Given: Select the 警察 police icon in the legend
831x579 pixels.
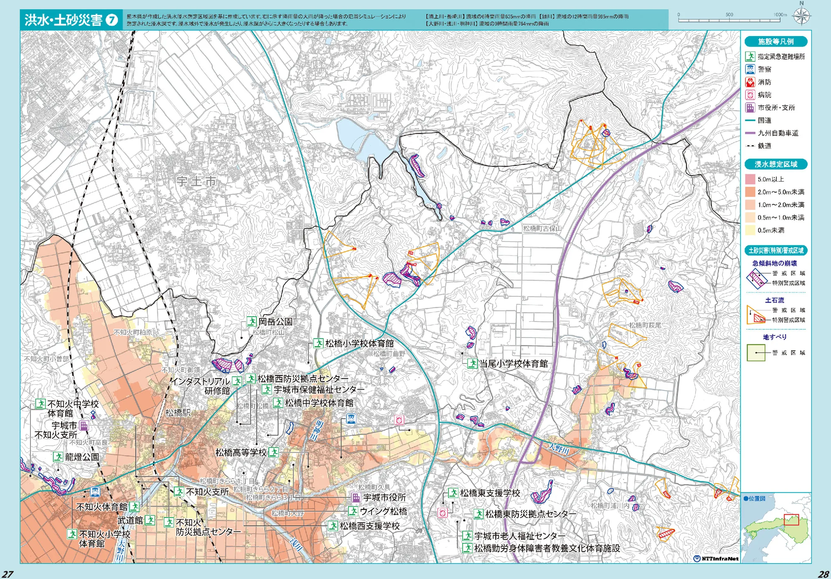Looking at the screenshot, I should pyautogui.click(x=750, y=69).
